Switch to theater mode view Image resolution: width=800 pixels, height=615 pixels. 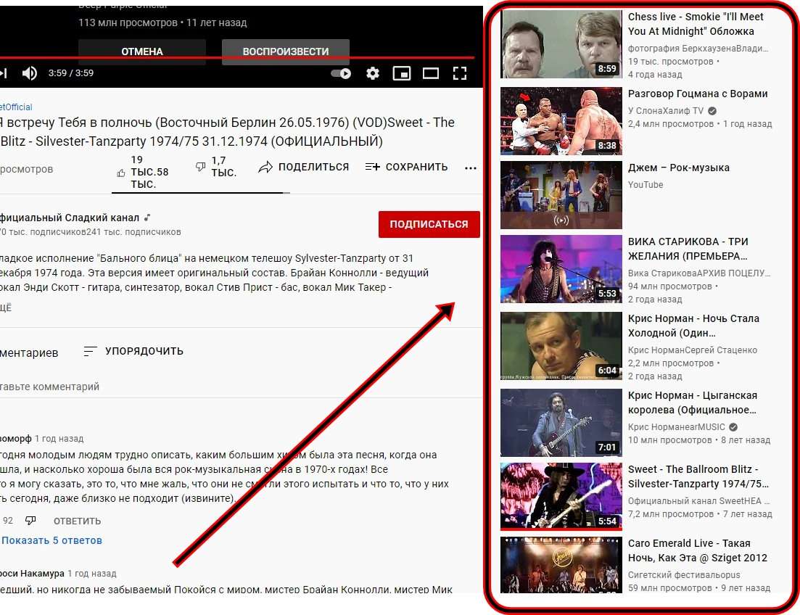click(431, 73)
